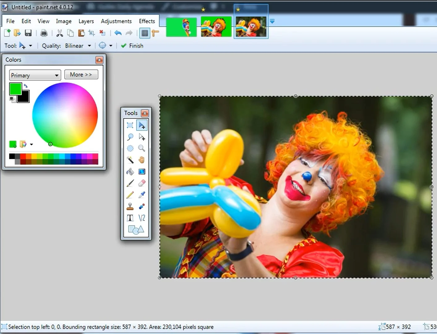
Task: Open the Primary color selector dropdown
Action: tap(35, 75)
